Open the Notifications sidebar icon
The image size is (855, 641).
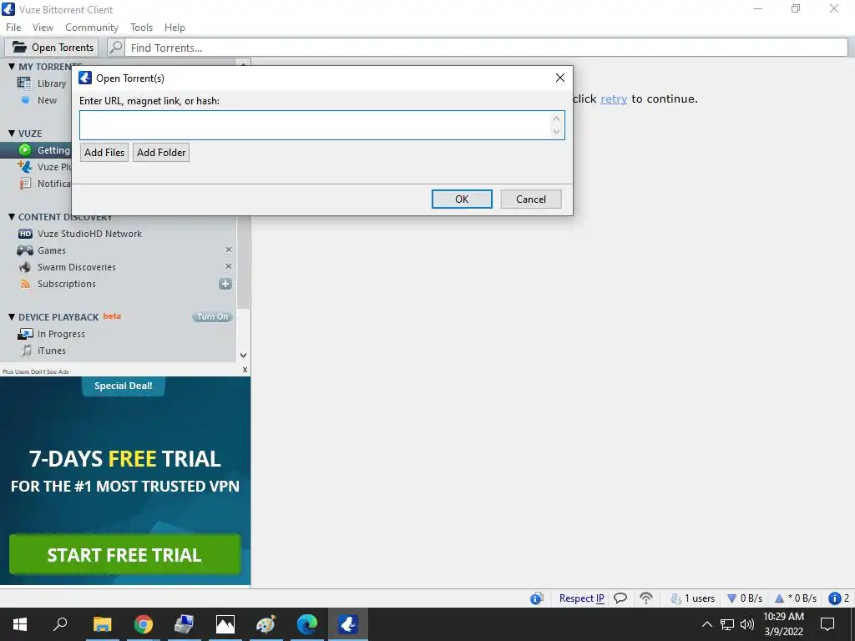[25, 183]
